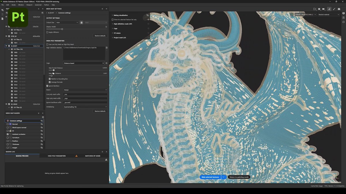Open the File menu
The width and height of the screenshot is (346, 194).
coord(3,5)
